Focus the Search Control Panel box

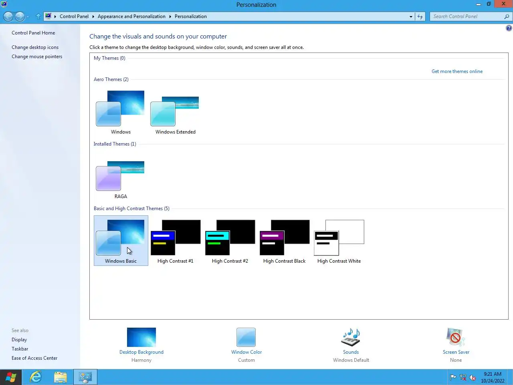(x=467, y=16)
